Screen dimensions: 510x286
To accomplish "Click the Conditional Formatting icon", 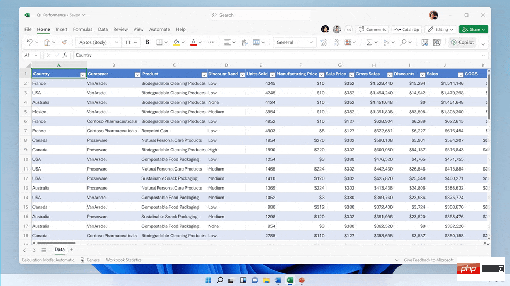I will pos(347,42).
